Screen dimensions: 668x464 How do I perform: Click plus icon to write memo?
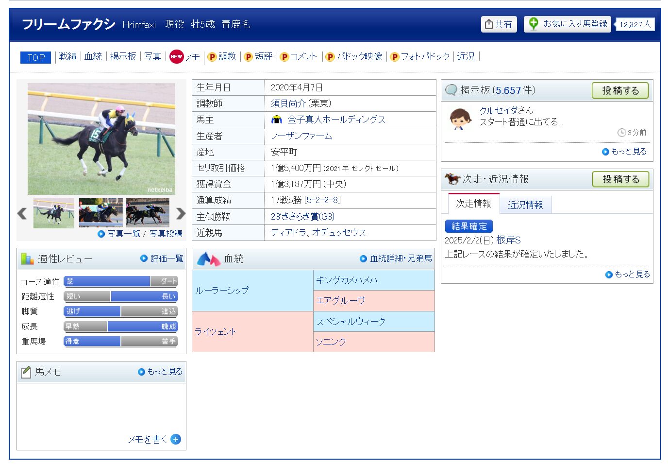pos(176,439)
